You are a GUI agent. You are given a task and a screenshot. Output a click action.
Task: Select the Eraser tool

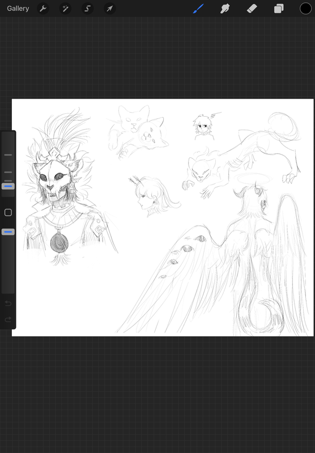[252, 8]
